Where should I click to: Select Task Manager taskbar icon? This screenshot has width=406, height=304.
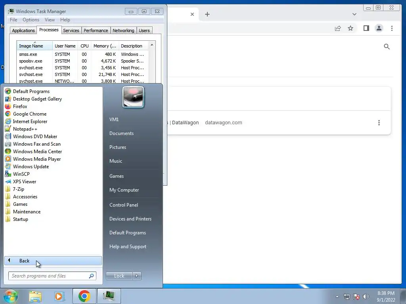pyautogui.click(x=109, y=296)
